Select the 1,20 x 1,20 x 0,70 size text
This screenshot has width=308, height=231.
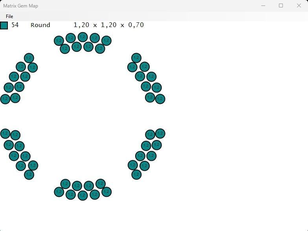tap(108, 25)
